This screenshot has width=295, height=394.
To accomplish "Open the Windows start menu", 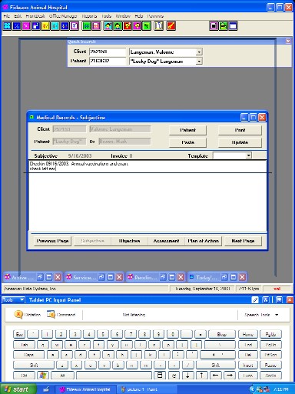I will [18, 389].
